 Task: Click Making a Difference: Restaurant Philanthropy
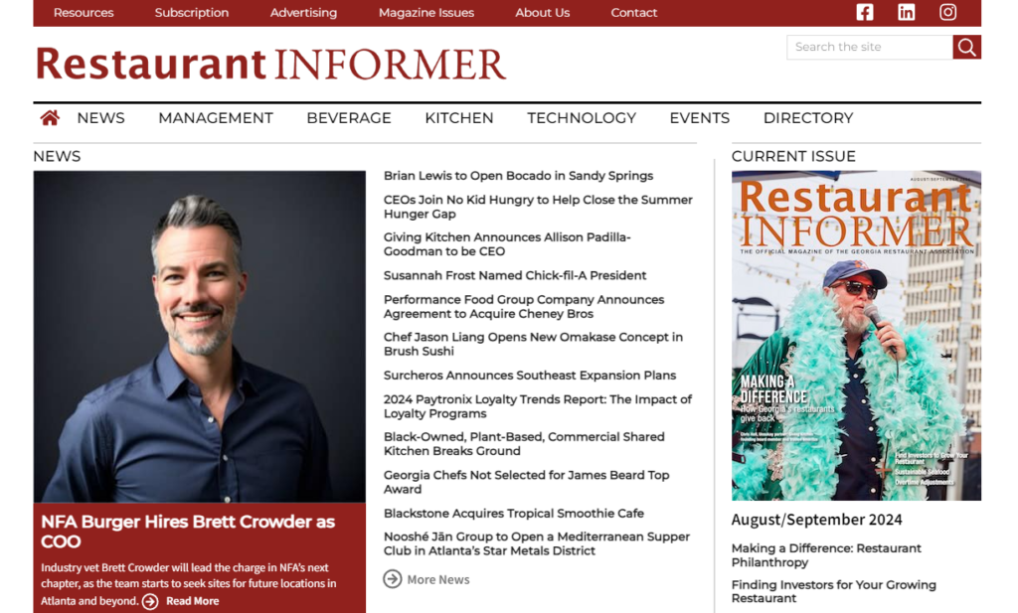tap(826, 554)
